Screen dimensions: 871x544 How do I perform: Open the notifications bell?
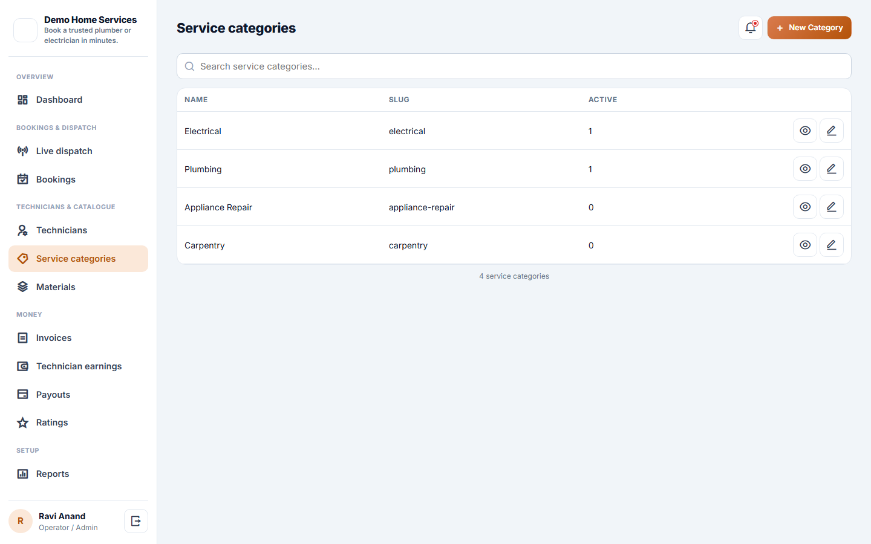click(x=751, y=28)
